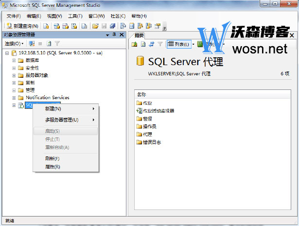Image resolution: width=299 pixels, height=226 pixels.
Task: Open the main toolbar options arrow
Action: pyautogui.click(x=165, y=28)
